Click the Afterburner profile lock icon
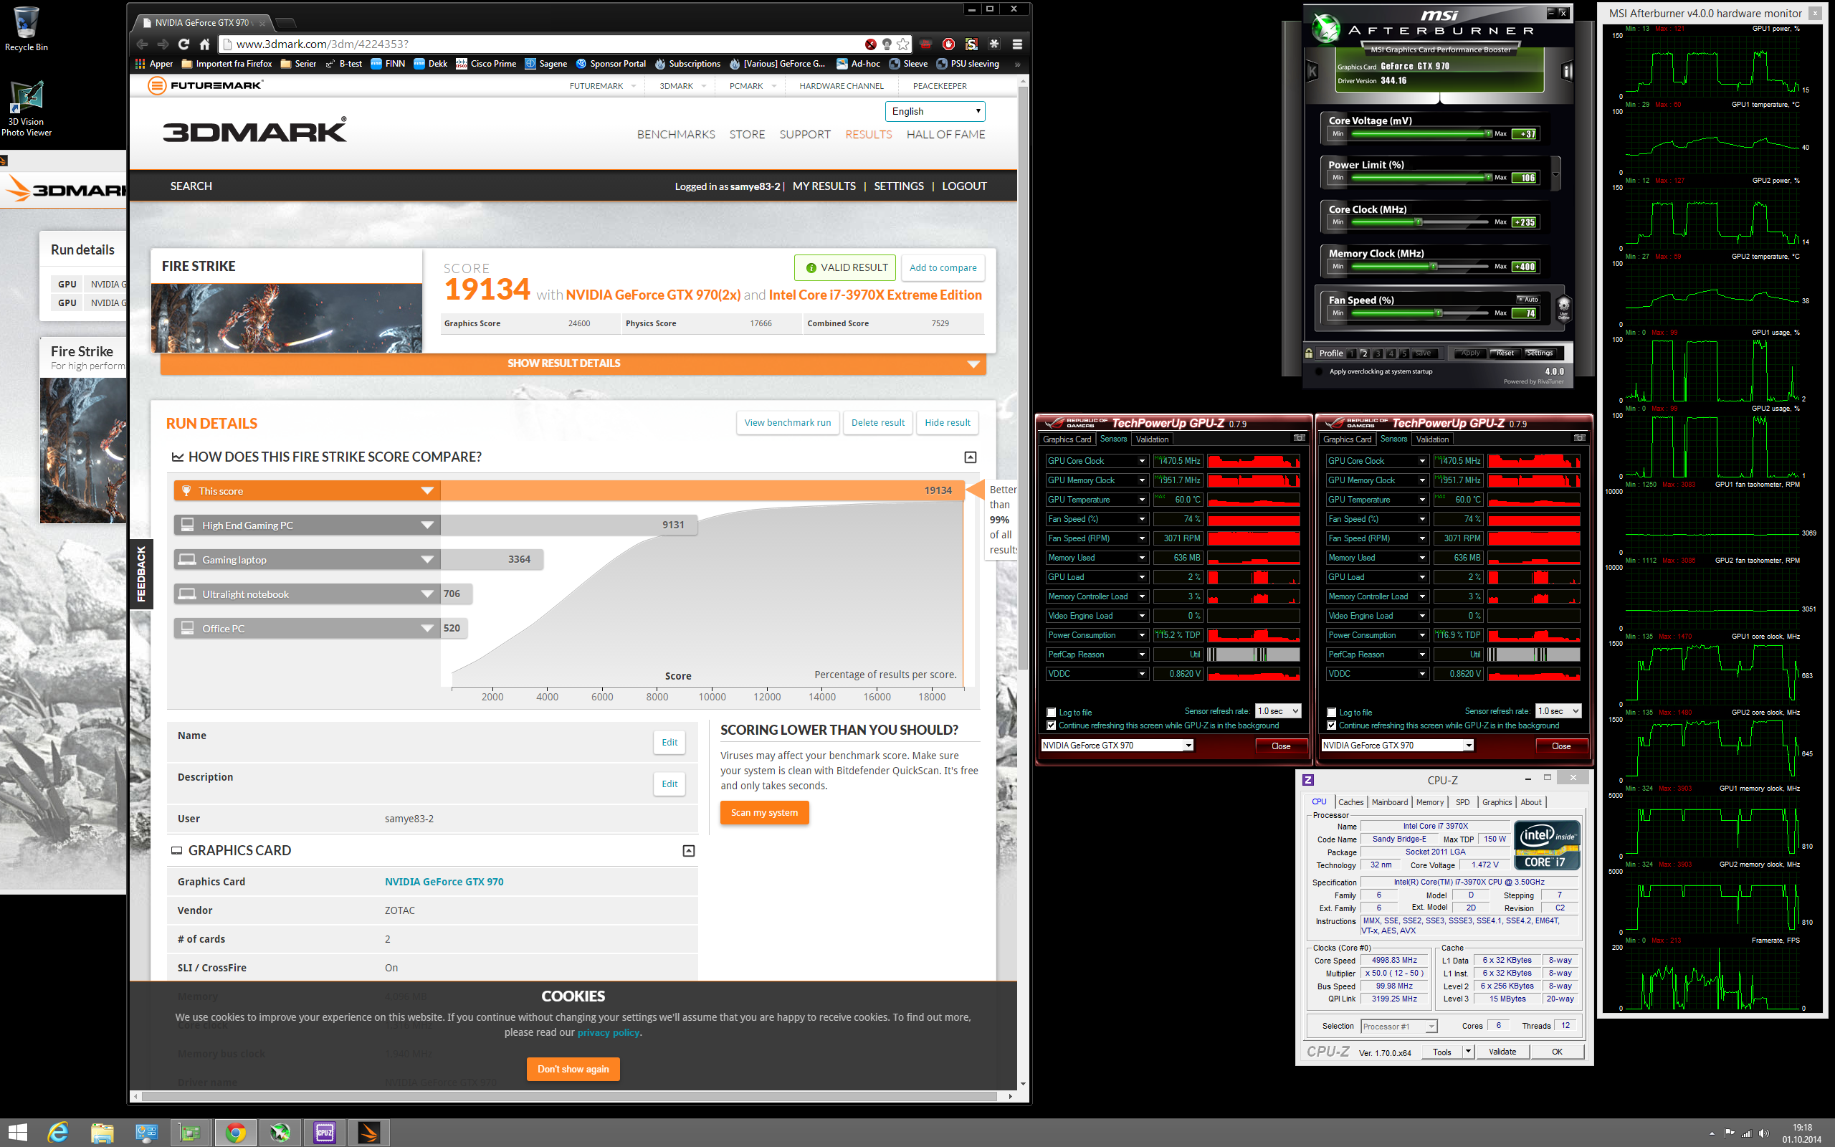Image resolution: width=1835 pixels, height=1147 pixels. [1309, 353]
